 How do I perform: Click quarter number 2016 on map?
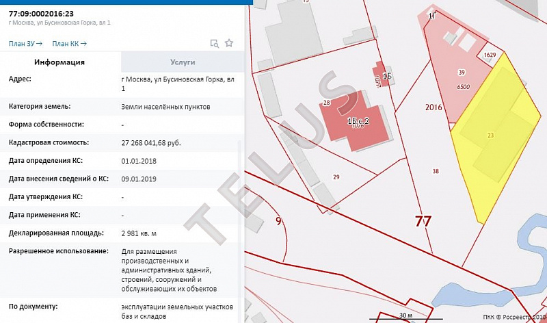433,107
